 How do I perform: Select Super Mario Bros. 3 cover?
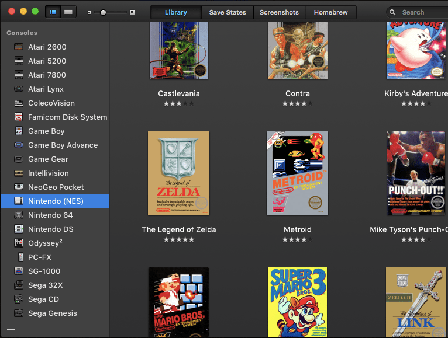297,302
